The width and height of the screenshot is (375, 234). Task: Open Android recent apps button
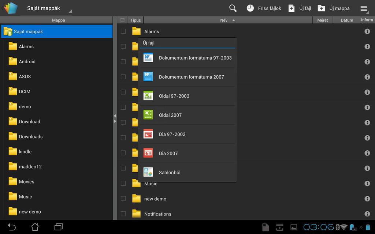click(x=59, y=227)
